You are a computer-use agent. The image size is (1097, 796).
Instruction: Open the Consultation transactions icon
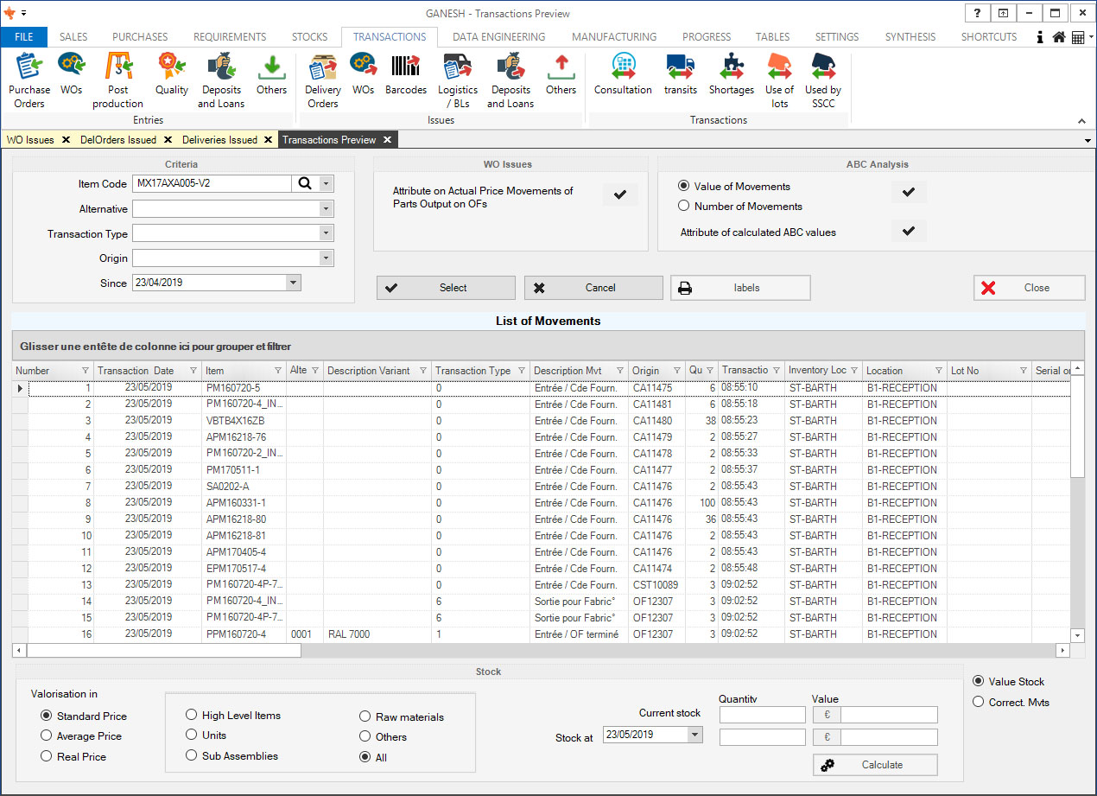pyautogui.click(x=622, y=74)
